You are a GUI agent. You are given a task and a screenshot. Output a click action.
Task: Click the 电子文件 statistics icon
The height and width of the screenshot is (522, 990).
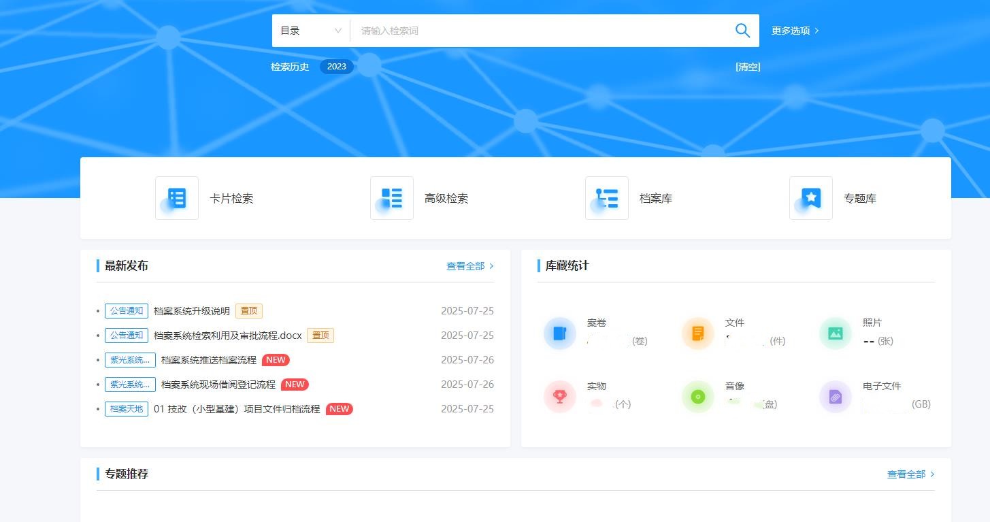tap(835, 396)
